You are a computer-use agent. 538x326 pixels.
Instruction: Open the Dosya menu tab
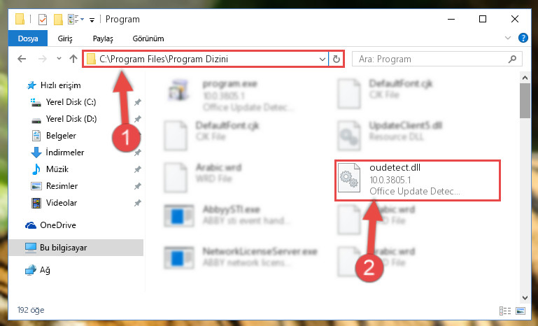pos(28,38)
